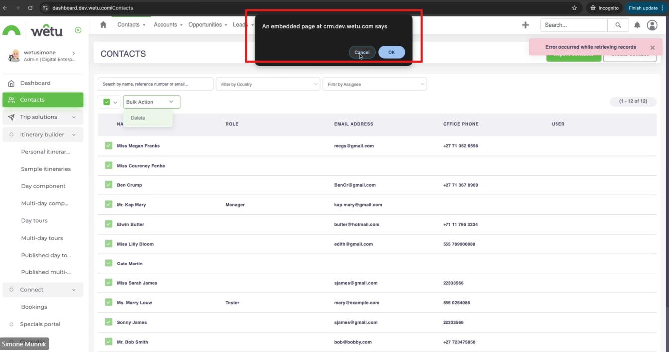Open the user profile avatar icon

(652, 25)
